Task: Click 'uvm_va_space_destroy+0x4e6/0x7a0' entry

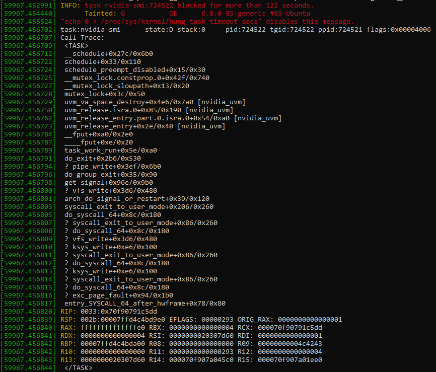Action: click(x=155, y=102)
